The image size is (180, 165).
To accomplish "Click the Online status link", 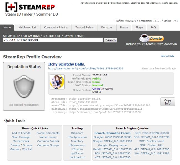I will click(x=96, y=88).
